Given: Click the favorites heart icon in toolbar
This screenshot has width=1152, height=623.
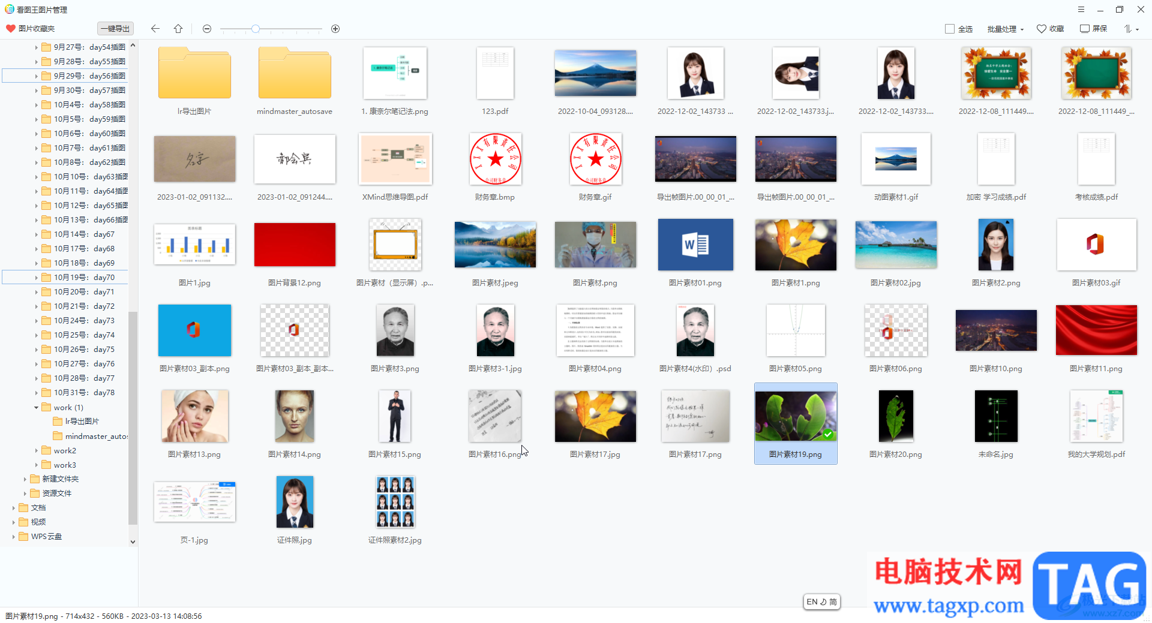Looking at the screenshot, I should point(1042,29).
